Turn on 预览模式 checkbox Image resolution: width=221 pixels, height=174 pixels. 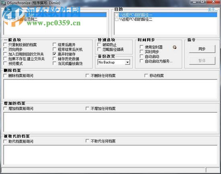(x=5, y=63)
